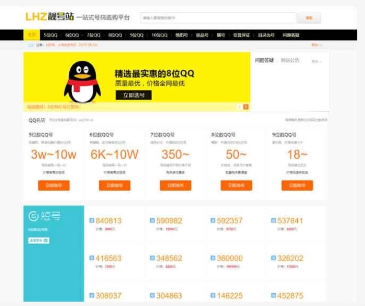Click 立即选号 under 9位数QQ号
Image resolution: width=365 pixels, height=306 pixels.
click(x=297, y=186)
